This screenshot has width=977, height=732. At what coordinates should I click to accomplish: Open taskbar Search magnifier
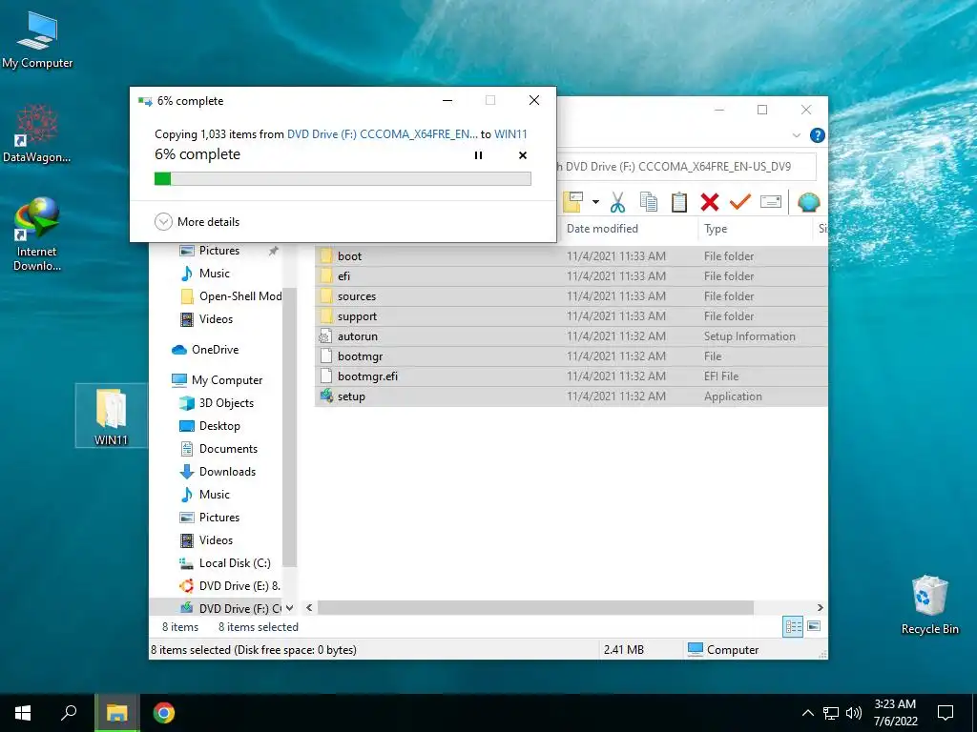point(69,713)
